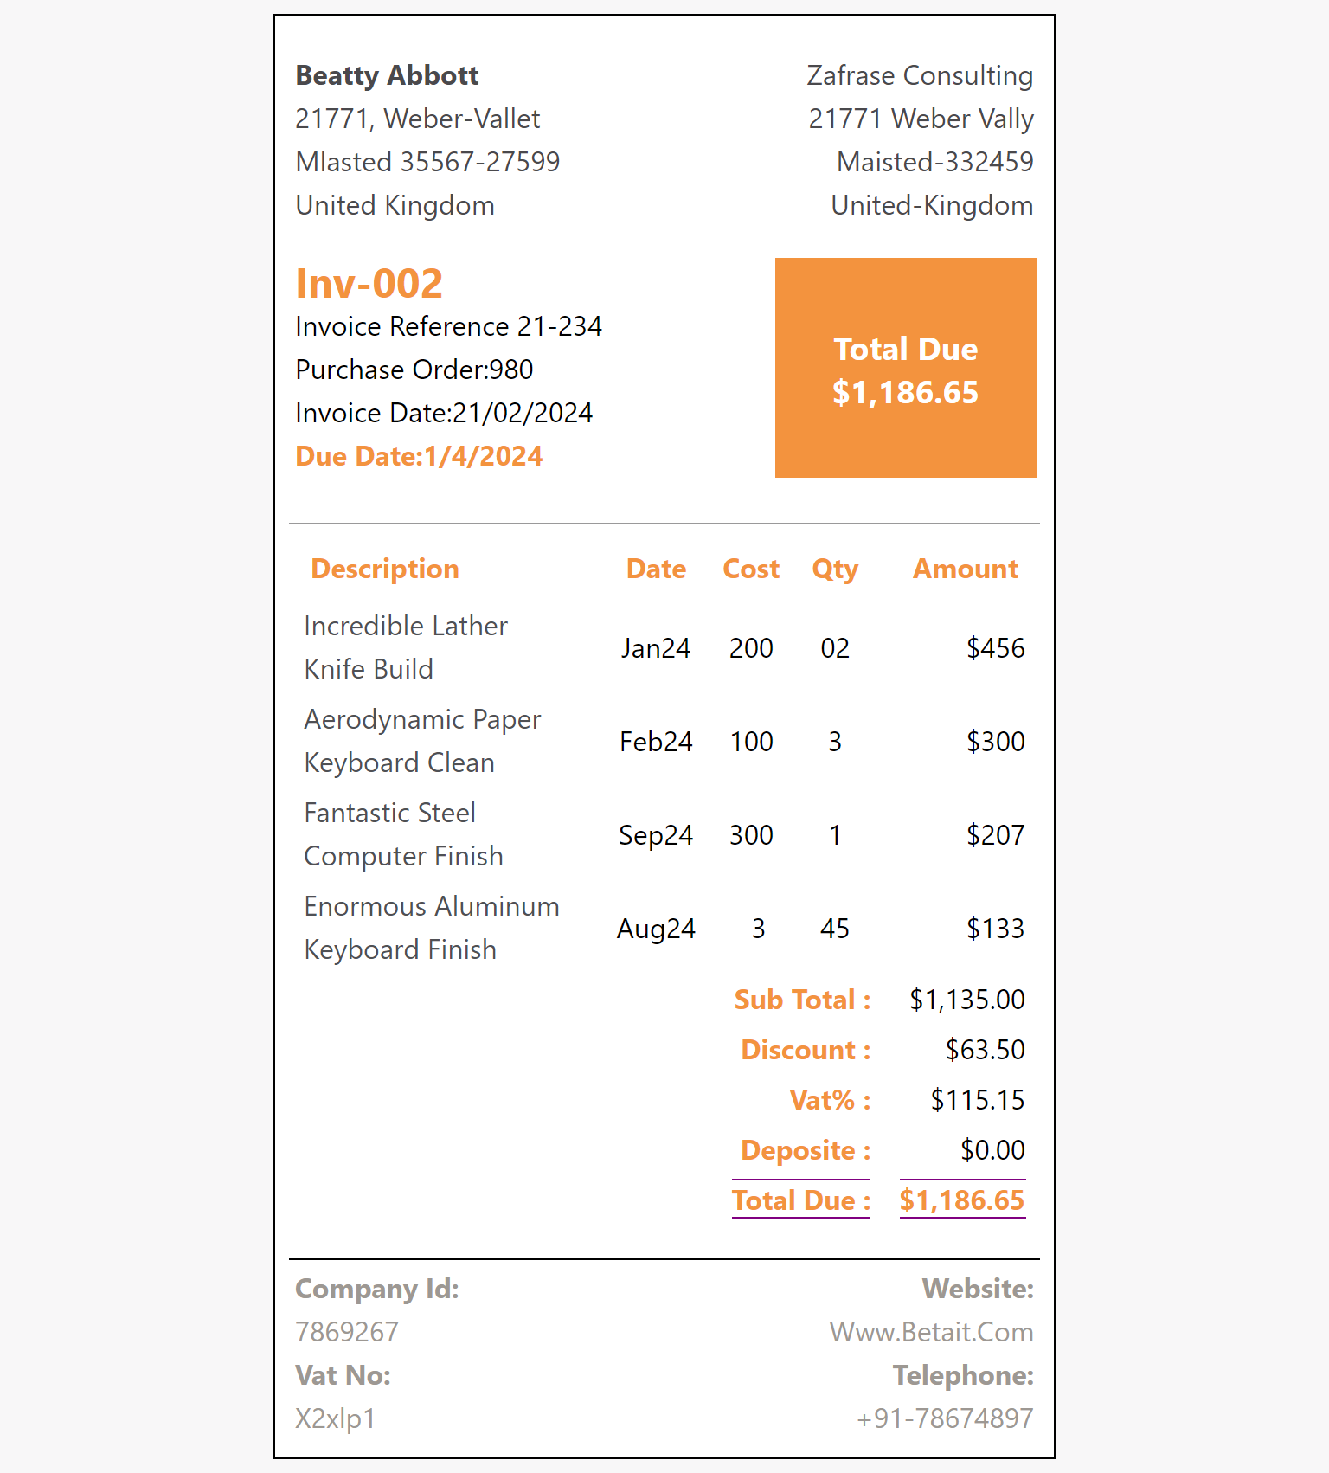Click the Beatty Abbott name heading

coord(387,75)
